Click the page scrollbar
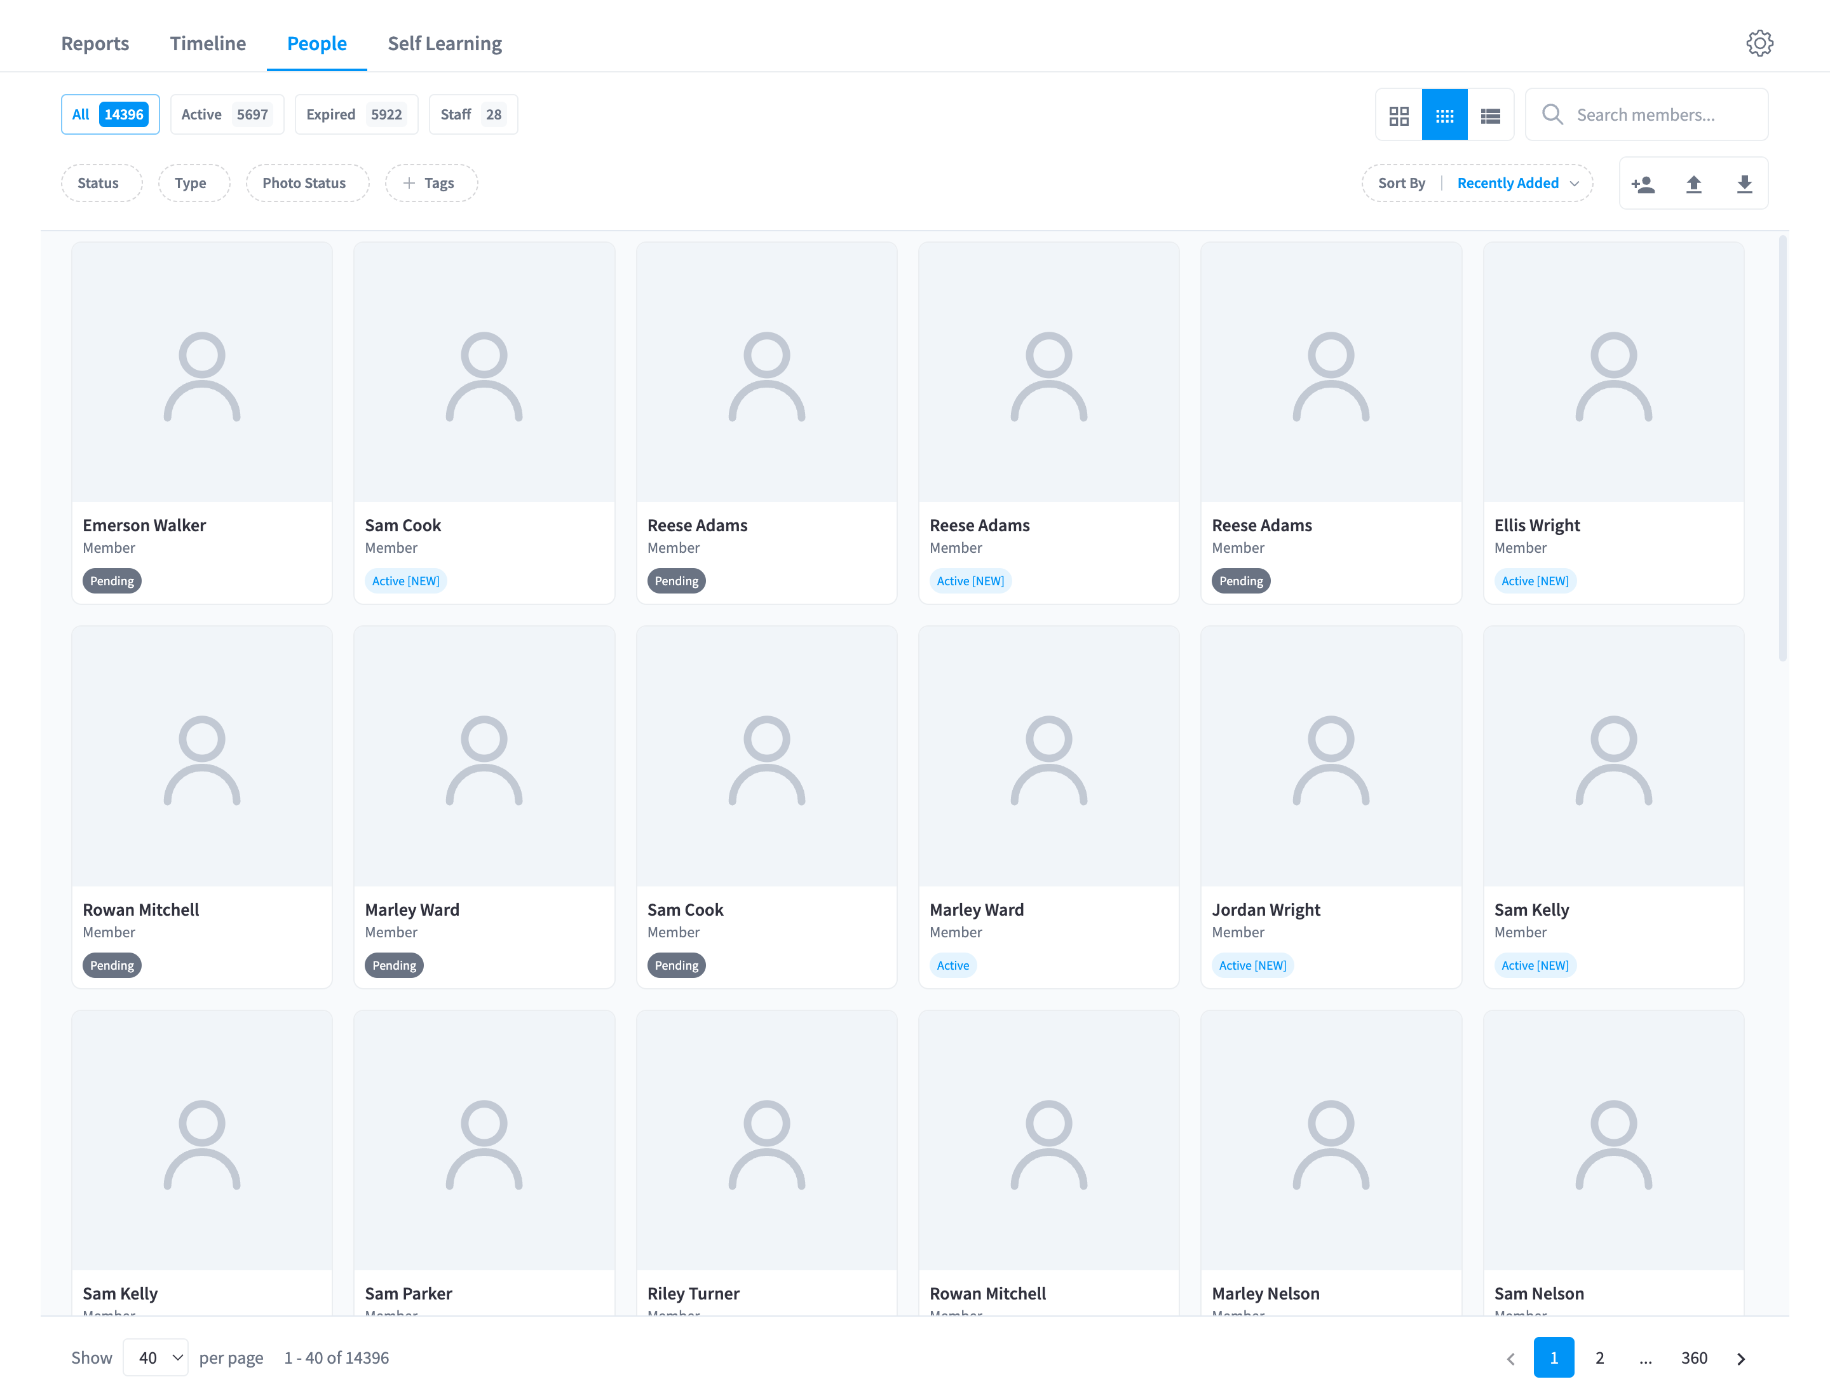 (1782, 449)
